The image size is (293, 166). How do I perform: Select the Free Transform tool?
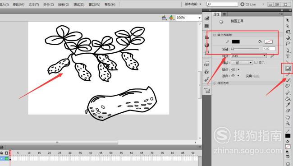pyautogui.click(x=288, y=32)
